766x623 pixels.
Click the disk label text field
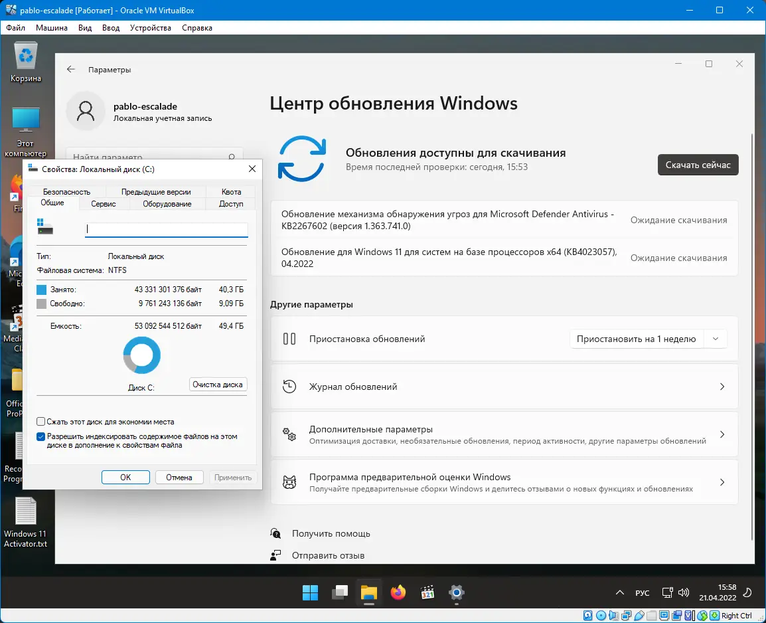[167, 229]
